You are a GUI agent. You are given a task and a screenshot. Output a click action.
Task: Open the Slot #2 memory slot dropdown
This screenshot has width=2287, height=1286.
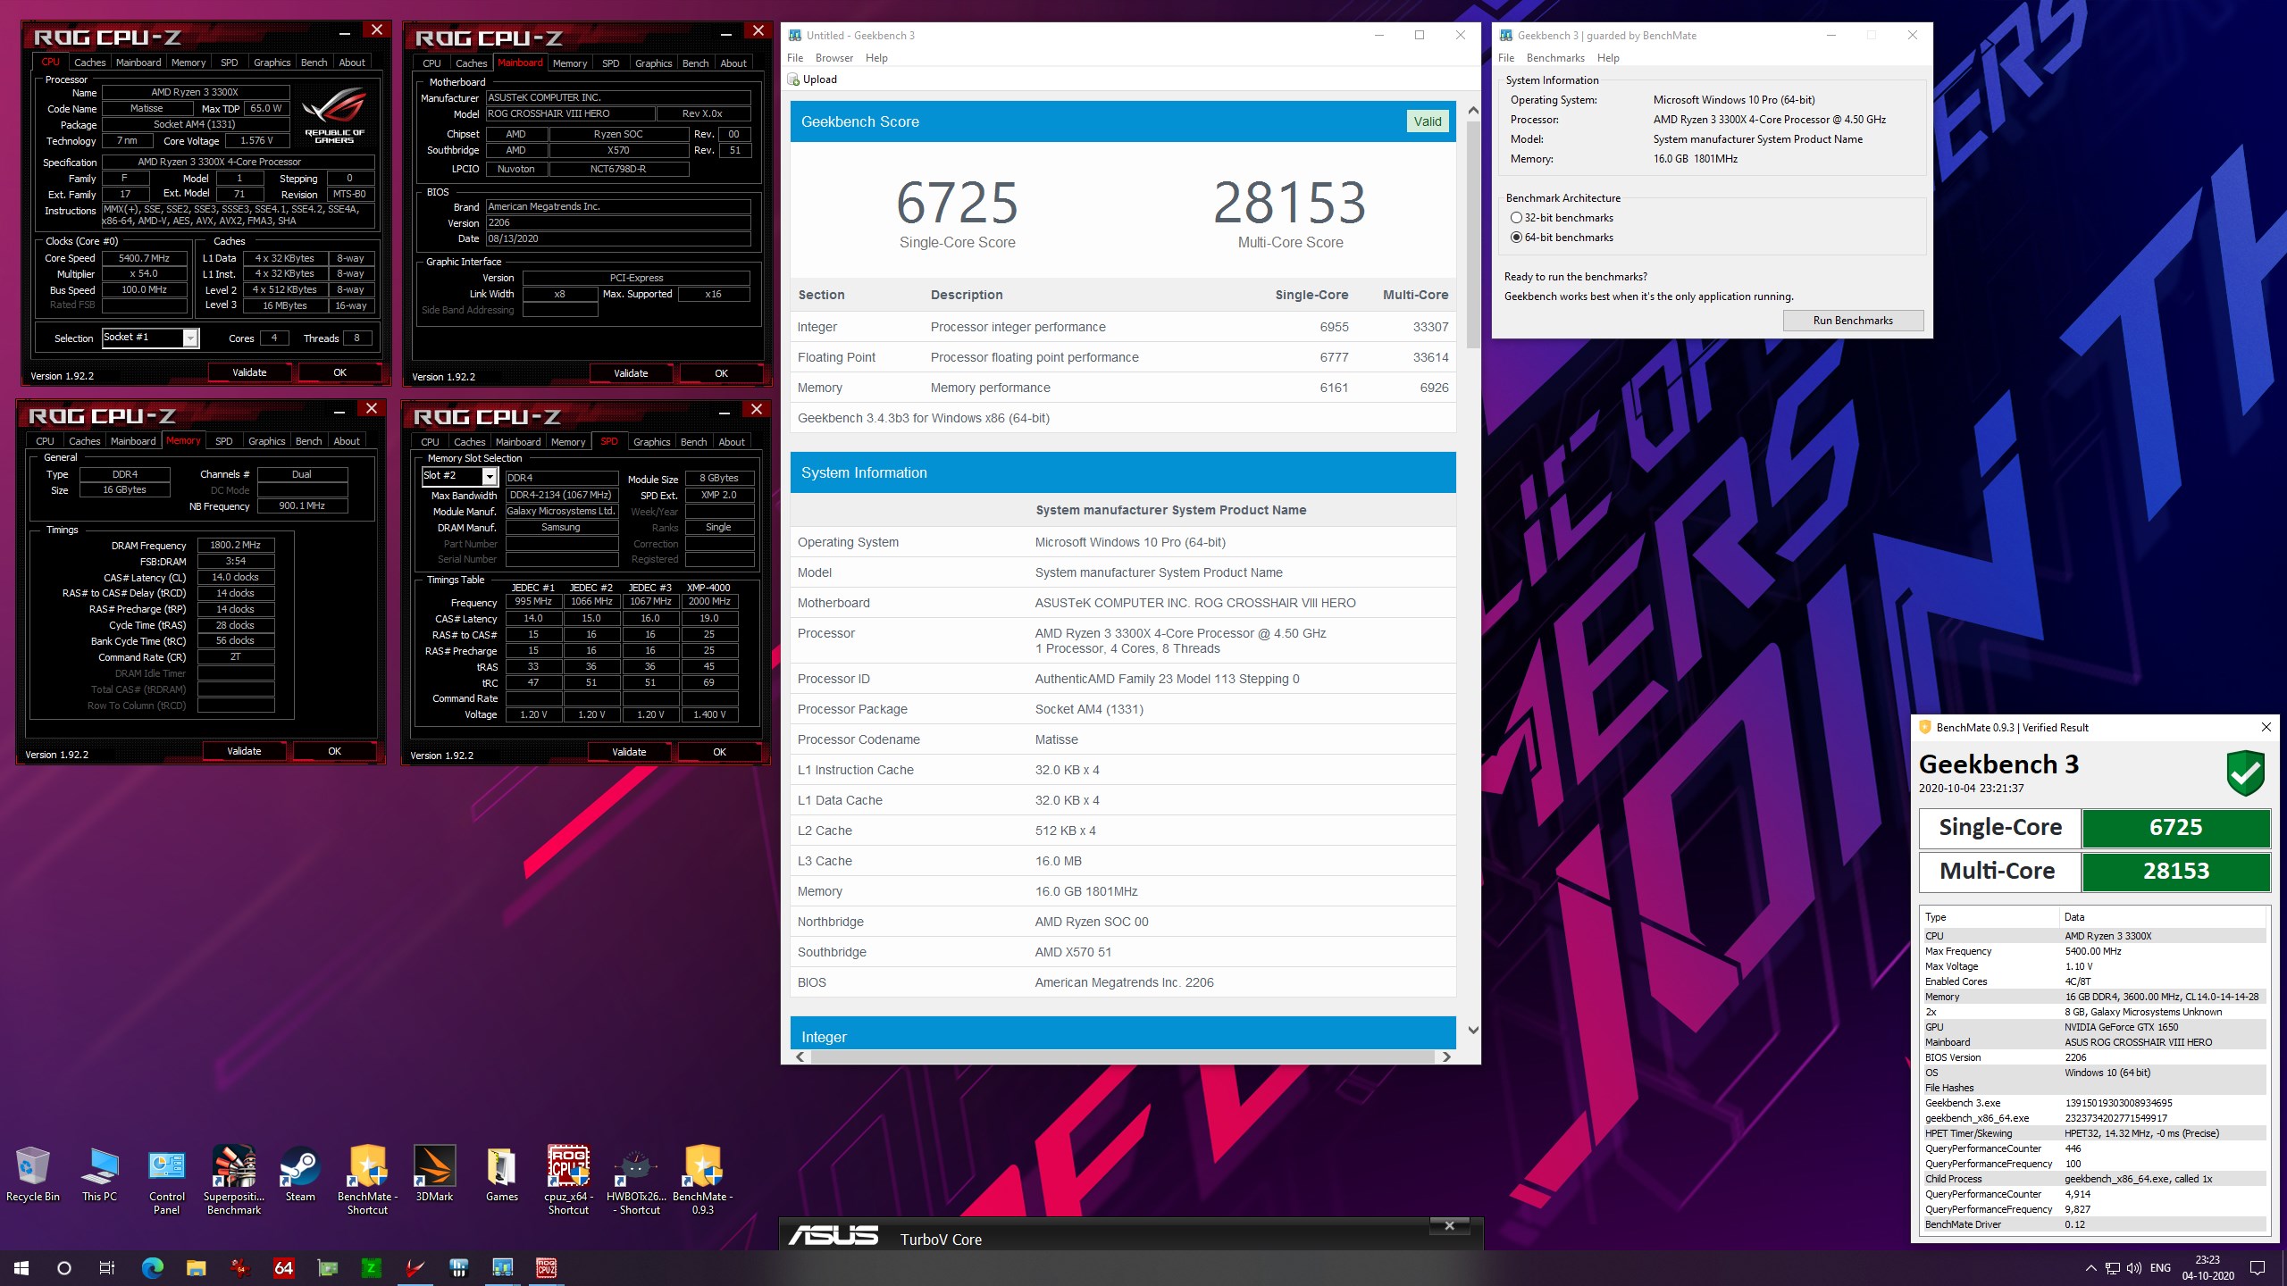click(x=489, y=477)
